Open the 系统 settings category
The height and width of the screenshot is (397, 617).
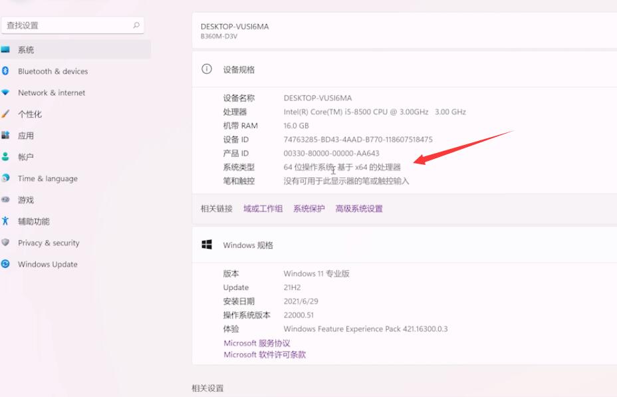74,50
